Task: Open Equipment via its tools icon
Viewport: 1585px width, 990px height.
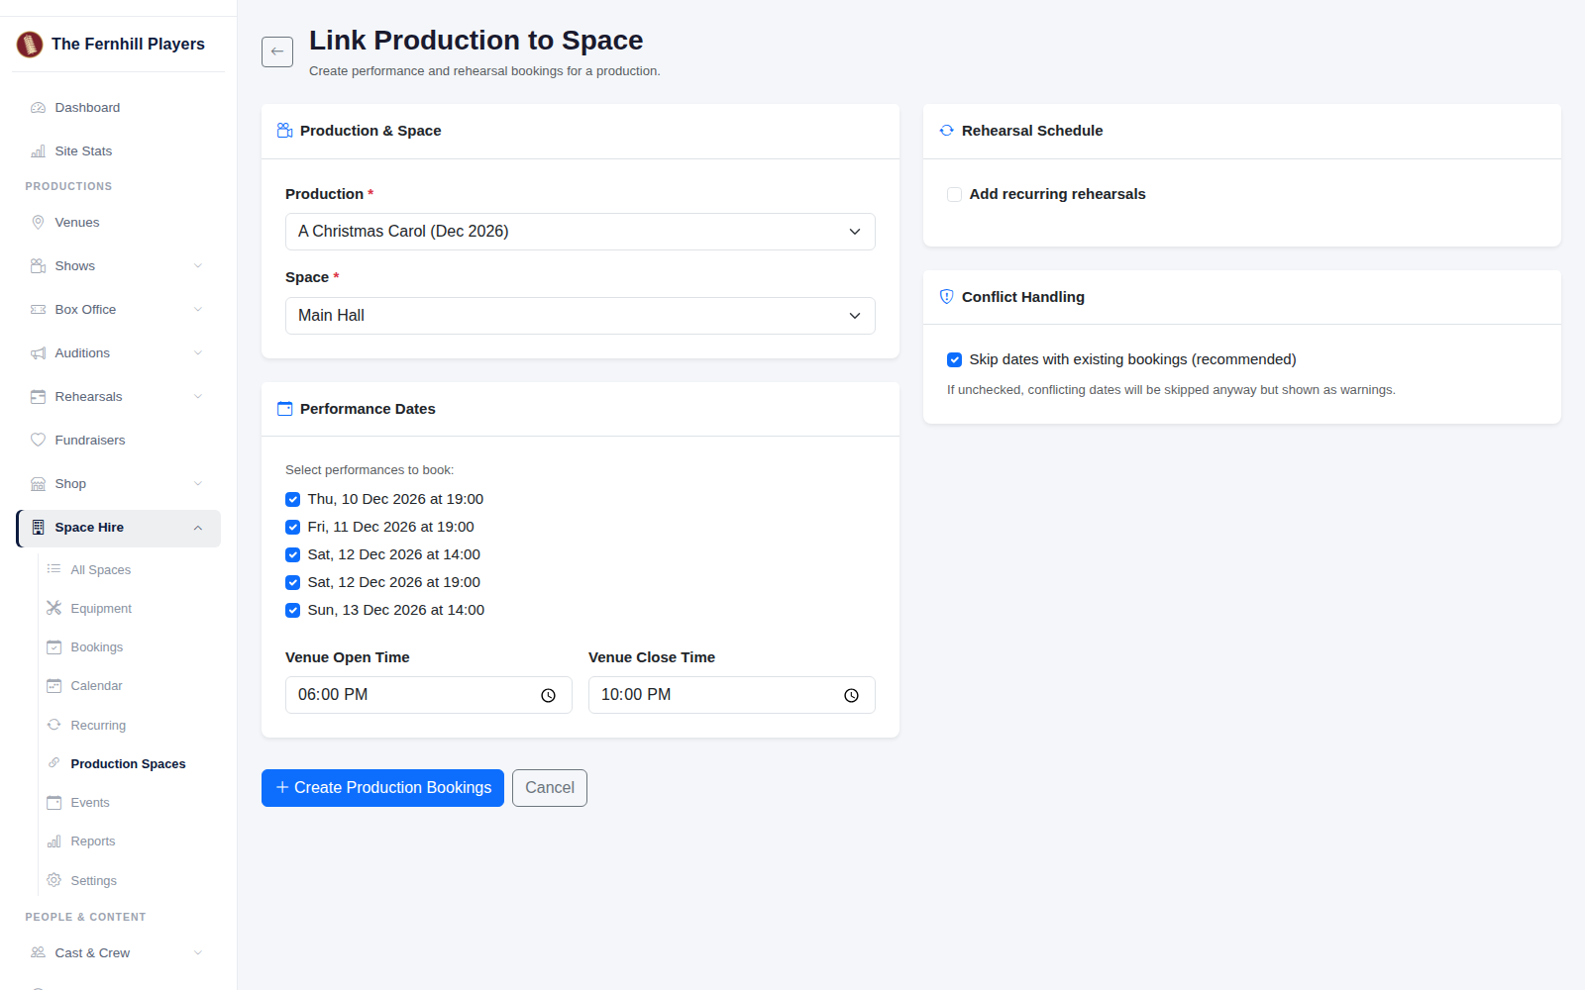Action: click(53, 608)
